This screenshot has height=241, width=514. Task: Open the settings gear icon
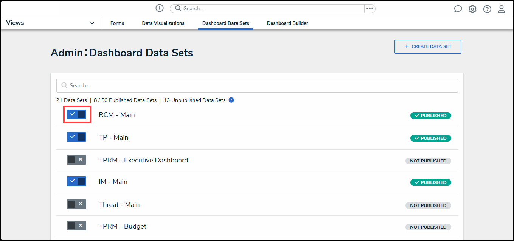pyautogui.click(x=472, y=9)
